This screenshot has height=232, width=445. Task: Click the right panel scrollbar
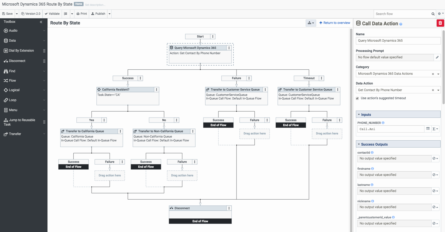pos(443,67)
